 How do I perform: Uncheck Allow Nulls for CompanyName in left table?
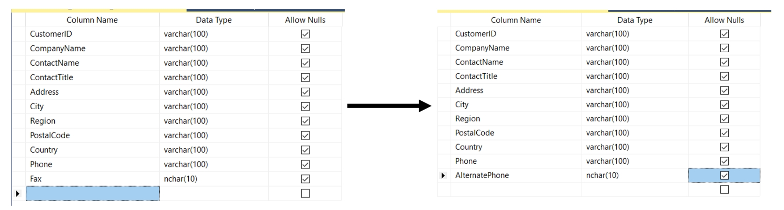(305, 49)
